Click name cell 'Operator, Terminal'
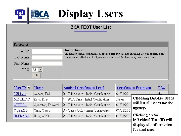The height and width of the screenshot is (136, 181). click(48, 105)
